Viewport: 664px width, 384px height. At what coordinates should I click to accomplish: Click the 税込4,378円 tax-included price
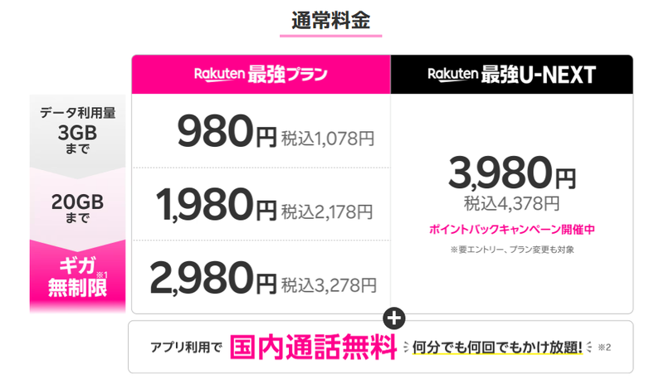pos(511,204)
